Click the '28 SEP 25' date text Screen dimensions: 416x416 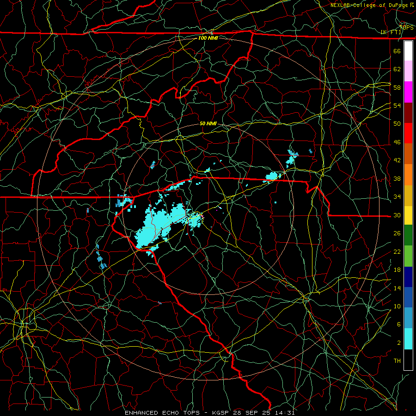[x=252, y=413]
